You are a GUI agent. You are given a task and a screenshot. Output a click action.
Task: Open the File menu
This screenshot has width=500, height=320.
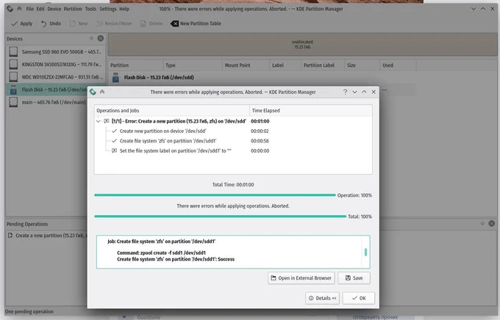(29, 9)
